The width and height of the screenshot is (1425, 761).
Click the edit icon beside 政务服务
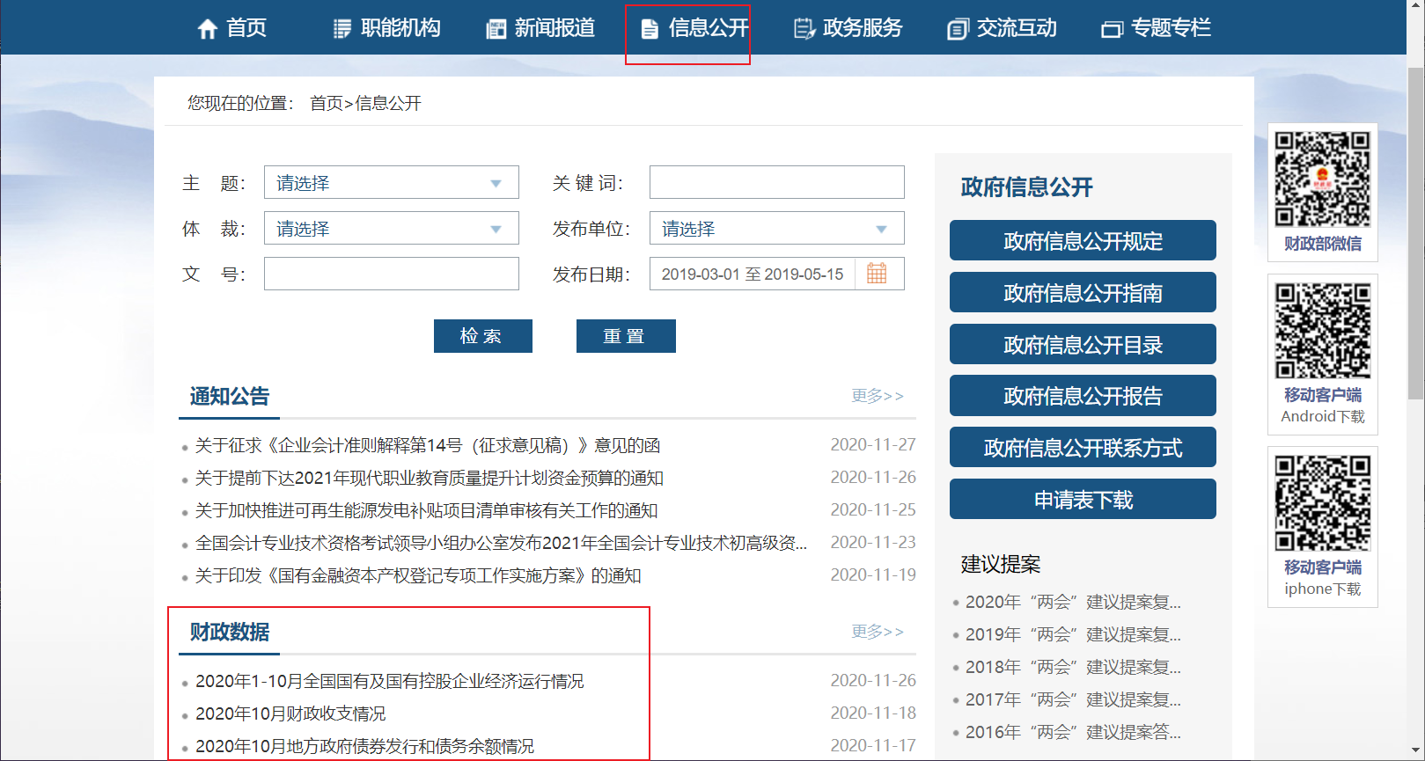(x=804, y=29)
